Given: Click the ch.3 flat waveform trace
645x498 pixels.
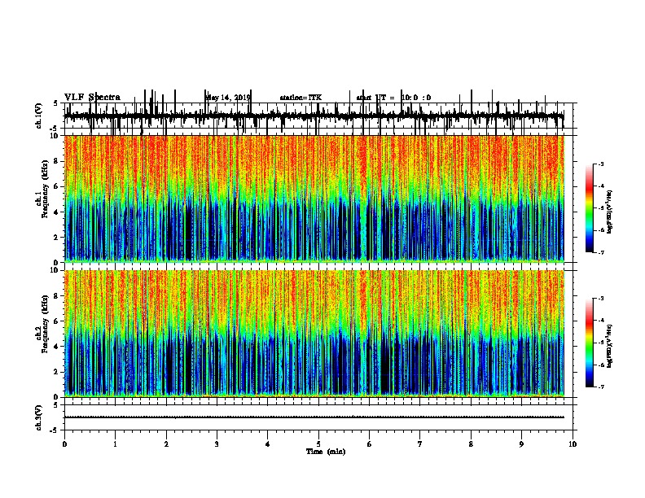Looking at the screenshot, I should coord(314,417).
